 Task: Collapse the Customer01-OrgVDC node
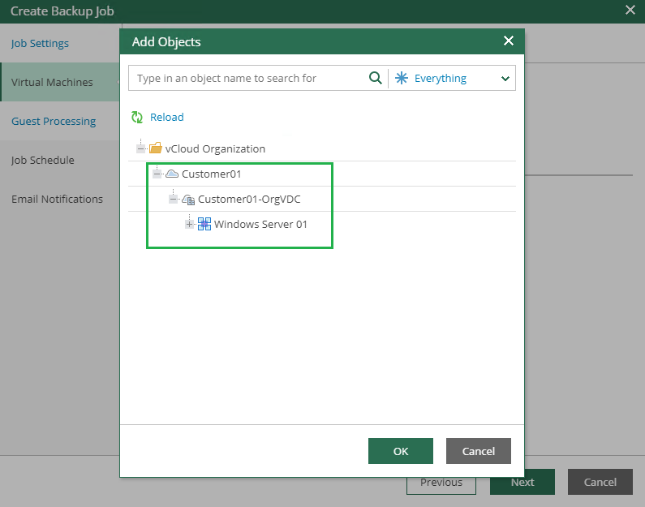(173, 199)
